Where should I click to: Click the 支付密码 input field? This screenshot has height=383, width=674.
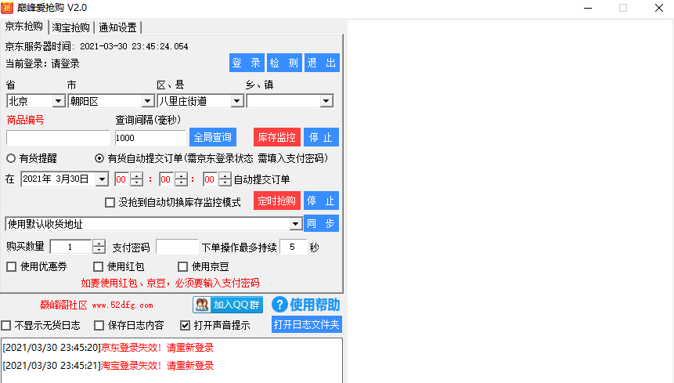pos(177,247)
